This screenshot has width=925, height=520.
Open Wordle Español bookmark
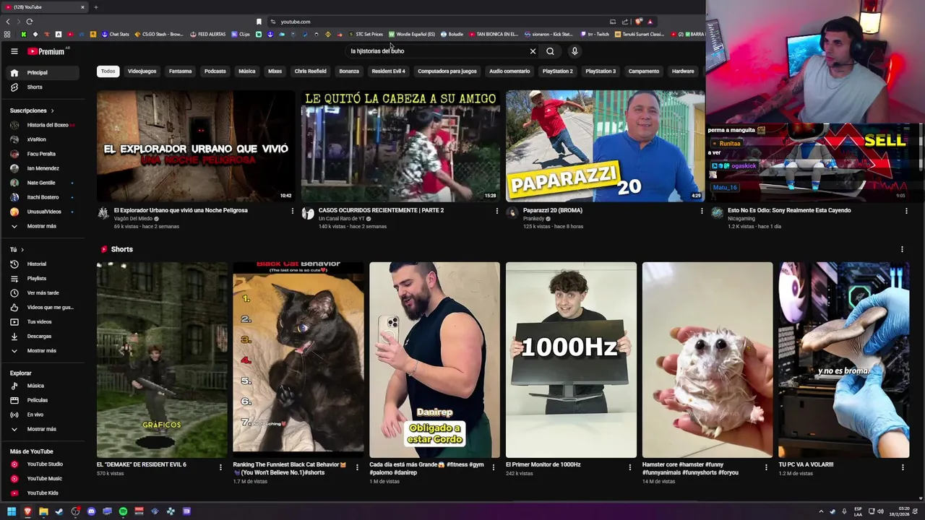coord(412,34)
